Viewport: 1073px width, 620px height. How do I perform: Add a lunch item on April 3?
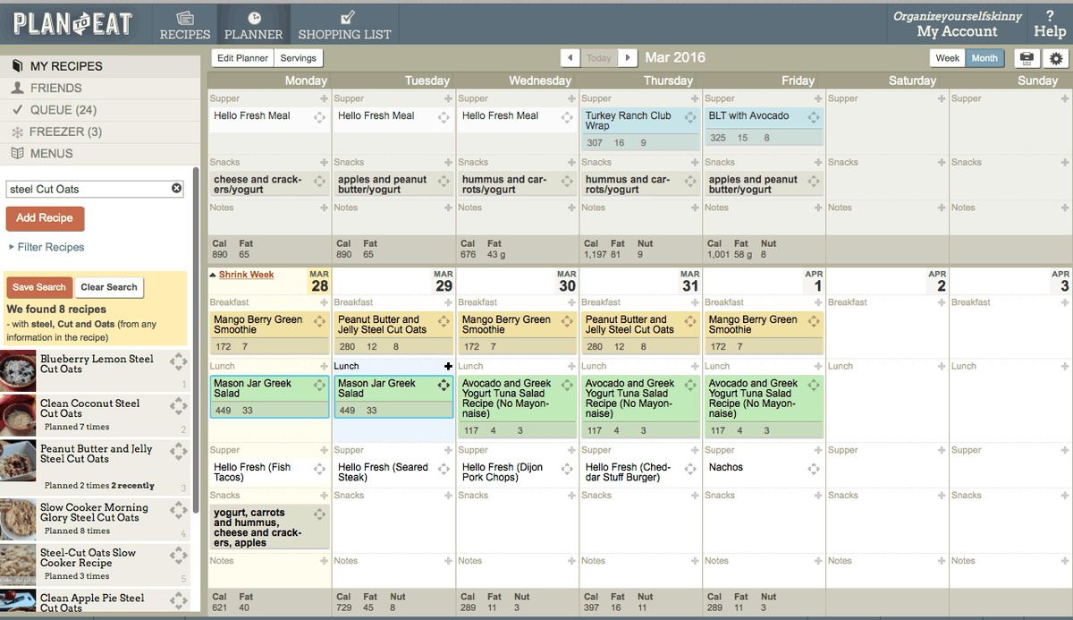click(x=1065, y=366)
